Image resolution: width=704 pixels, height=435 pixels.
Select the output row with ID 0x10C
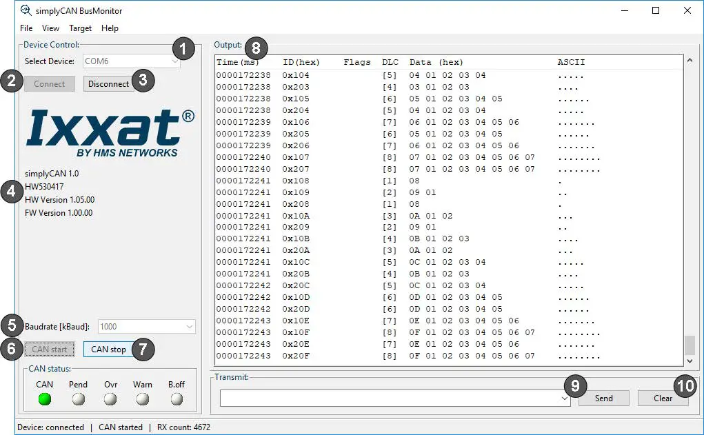click(x=449, y=262)
